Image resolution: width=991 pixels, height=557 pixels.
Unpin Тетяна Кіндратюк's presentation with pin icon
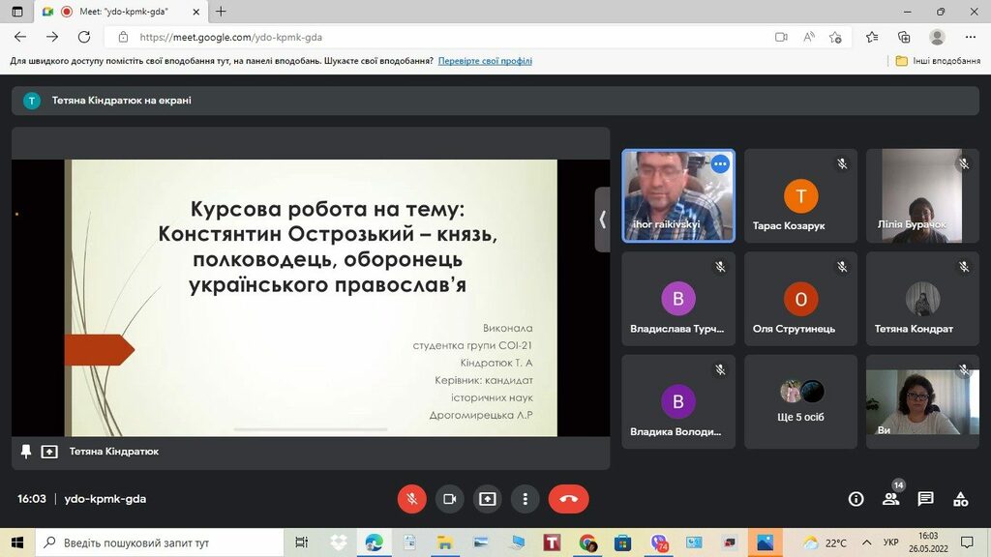point(26,452)
